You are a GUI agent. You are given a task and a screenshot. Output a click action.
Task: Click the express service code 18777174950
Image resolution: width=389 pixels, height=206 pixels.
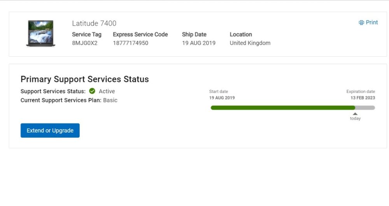click(x=130, y=43)
